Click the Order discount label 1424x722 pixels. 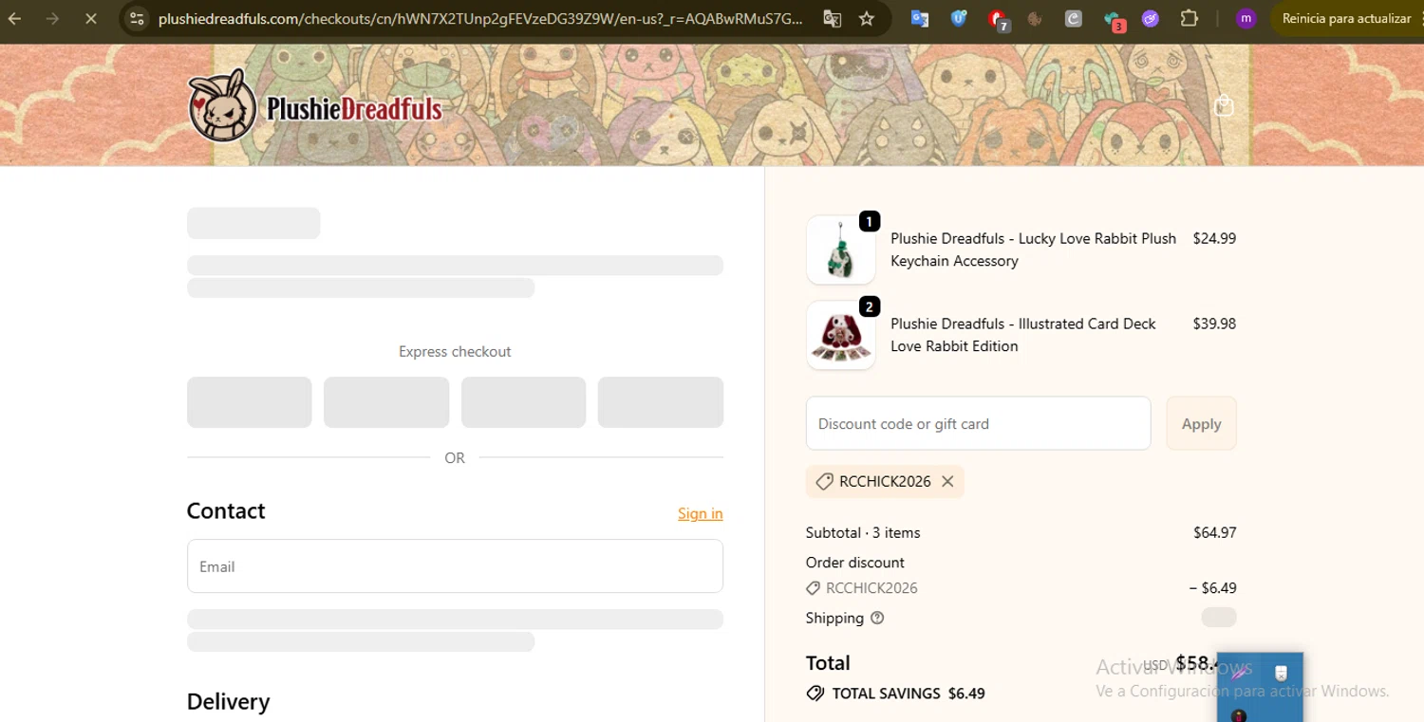point(854,563)
